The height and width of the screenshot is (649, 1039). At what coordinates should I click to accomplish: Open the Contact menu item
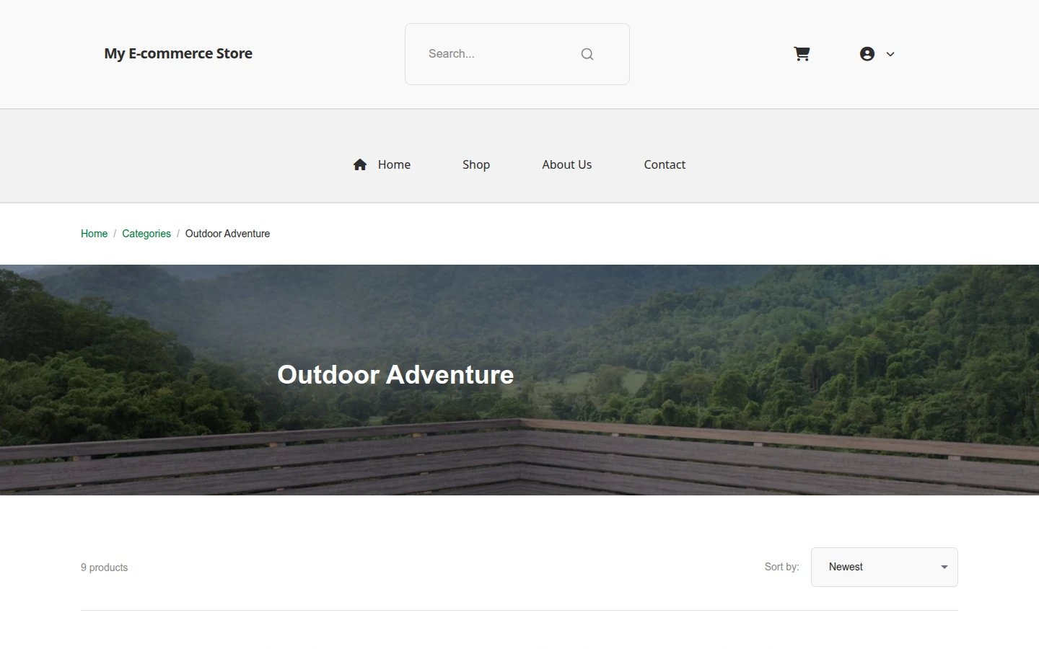pos(665,164)
